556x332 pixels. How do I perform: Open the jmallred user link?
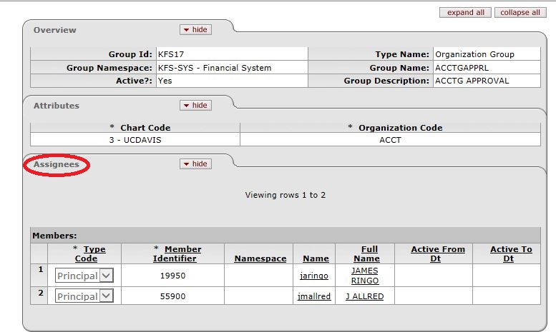(x=314, y=296)
